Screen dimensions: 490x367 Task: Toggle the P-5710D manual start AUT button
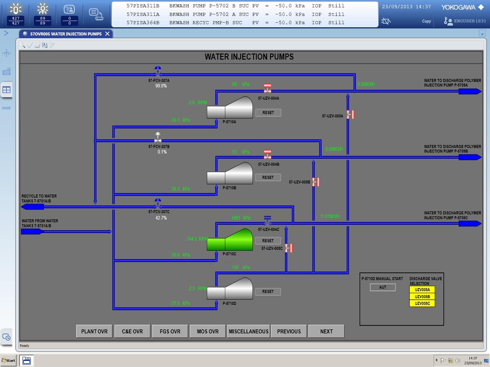click(x=383, y=287)
